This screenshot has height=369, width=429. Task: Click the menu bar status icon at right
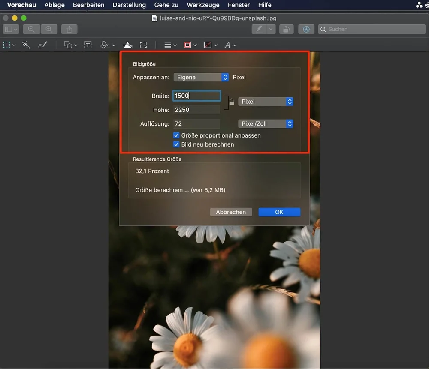point(419,5)
